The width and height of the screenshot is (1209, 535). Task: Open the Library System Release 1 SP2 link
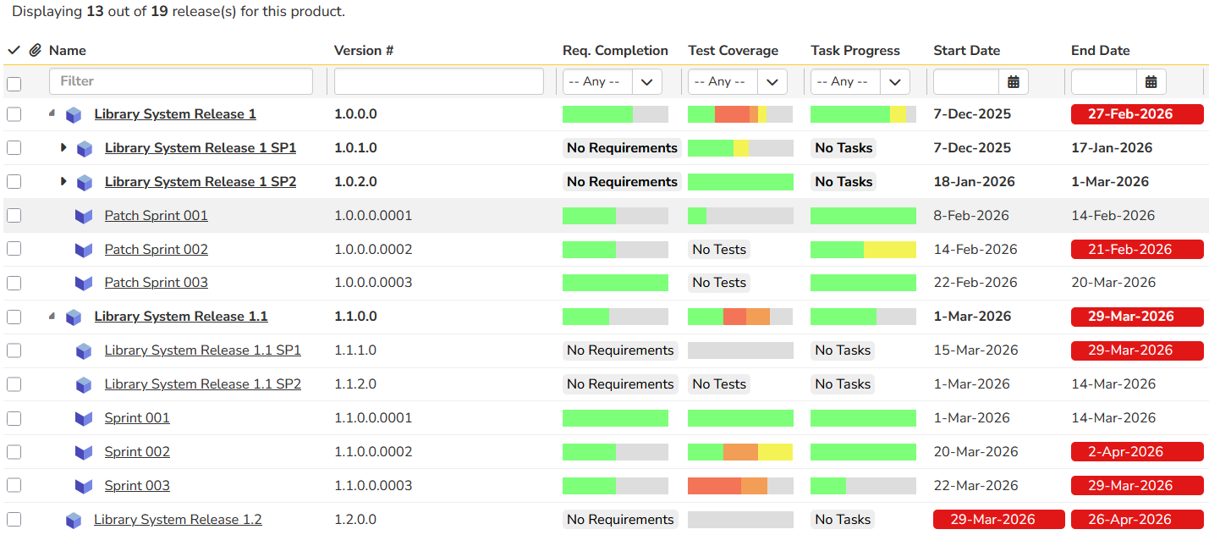[x=201, y=182]
